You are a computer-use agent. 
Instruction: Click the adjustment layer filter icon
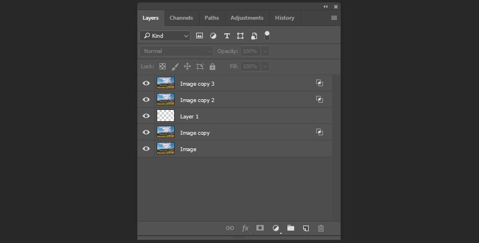(x=214, y=36)
